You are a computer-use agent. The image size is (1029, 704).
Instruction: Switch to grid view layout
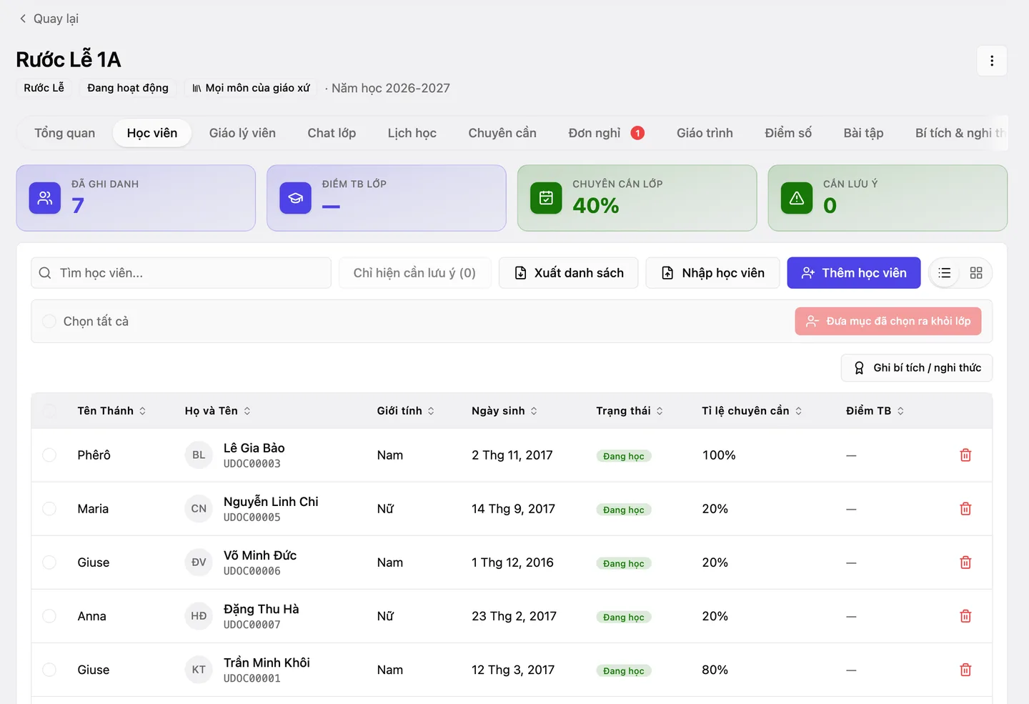976,273
